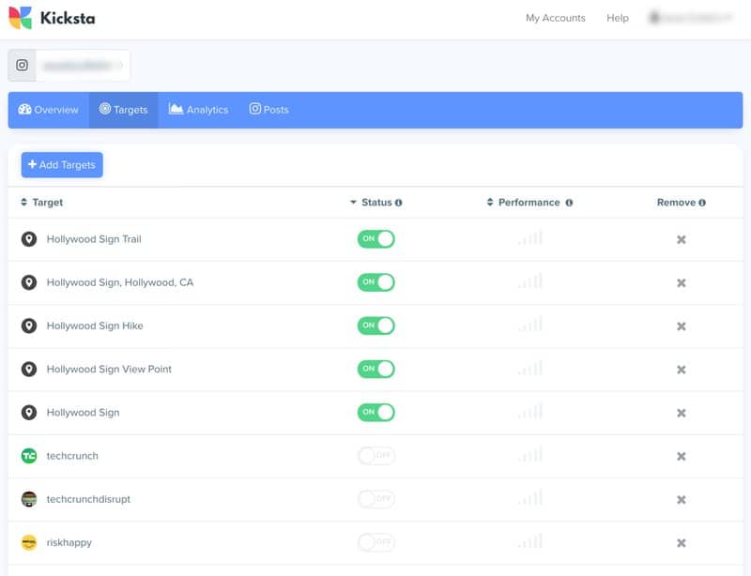Open My Accounts page

pyautogui.click(x=556, y=18)
